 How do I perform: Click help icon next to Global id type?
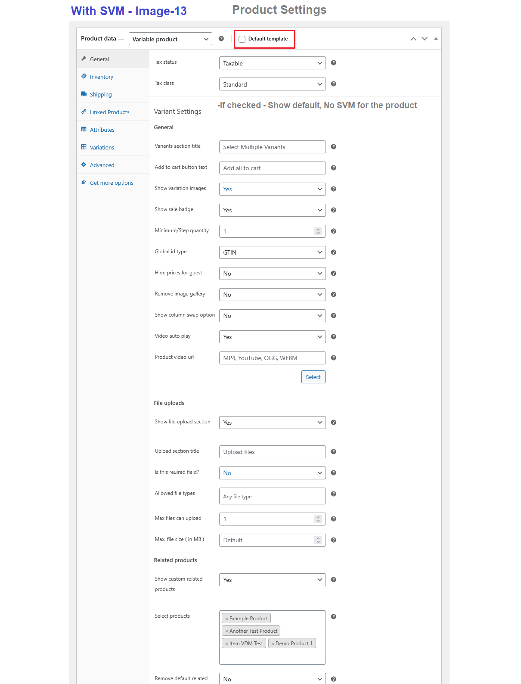[x=333, y=252]
